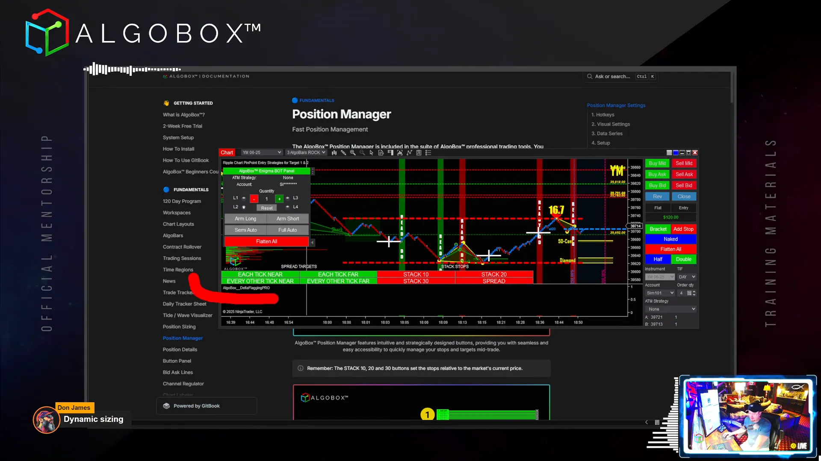Viewport: 821px width, 461px height.
Task: Click the Naked button
Action: click(670, 239)
